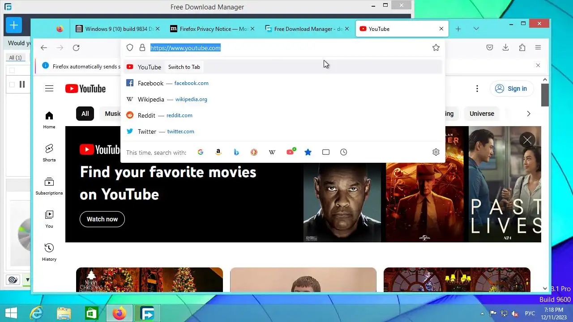Open Firefox downloads arrow icon
The width and height of the screenshot is (573, 322).
point(506,47)
